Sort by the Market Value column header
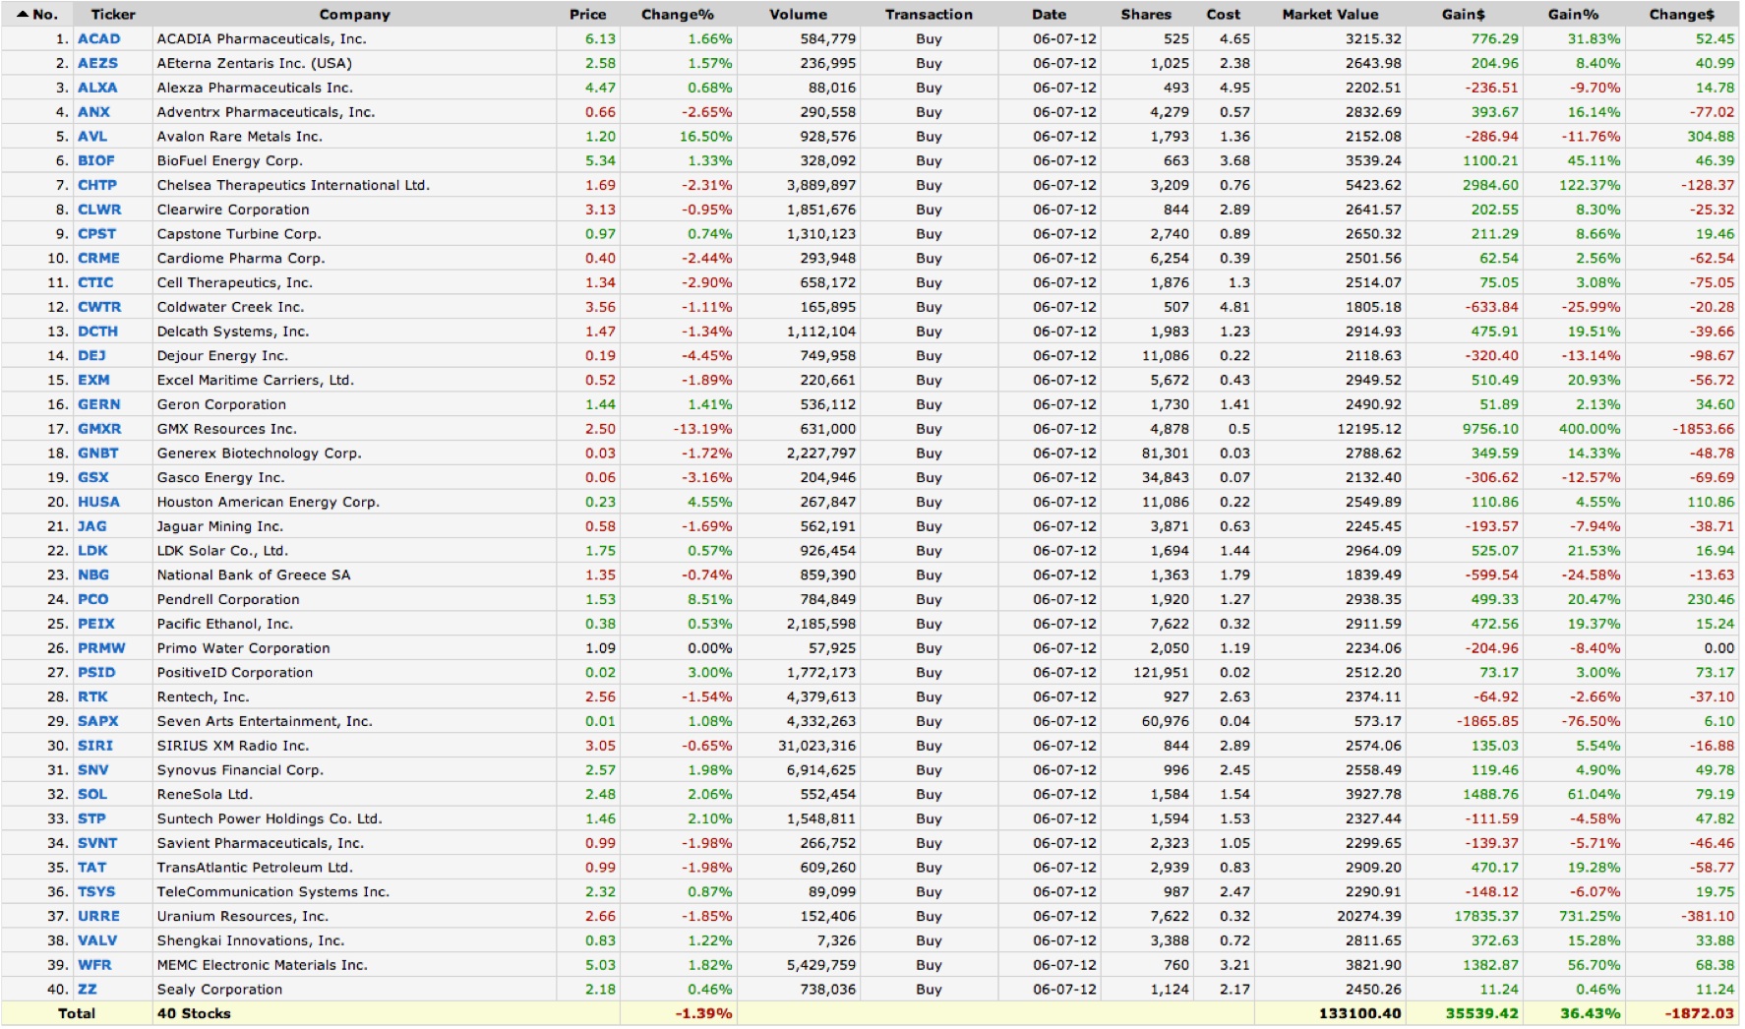The height and width of the screenshot is (1029, 1745). (x=1330, y=14)
